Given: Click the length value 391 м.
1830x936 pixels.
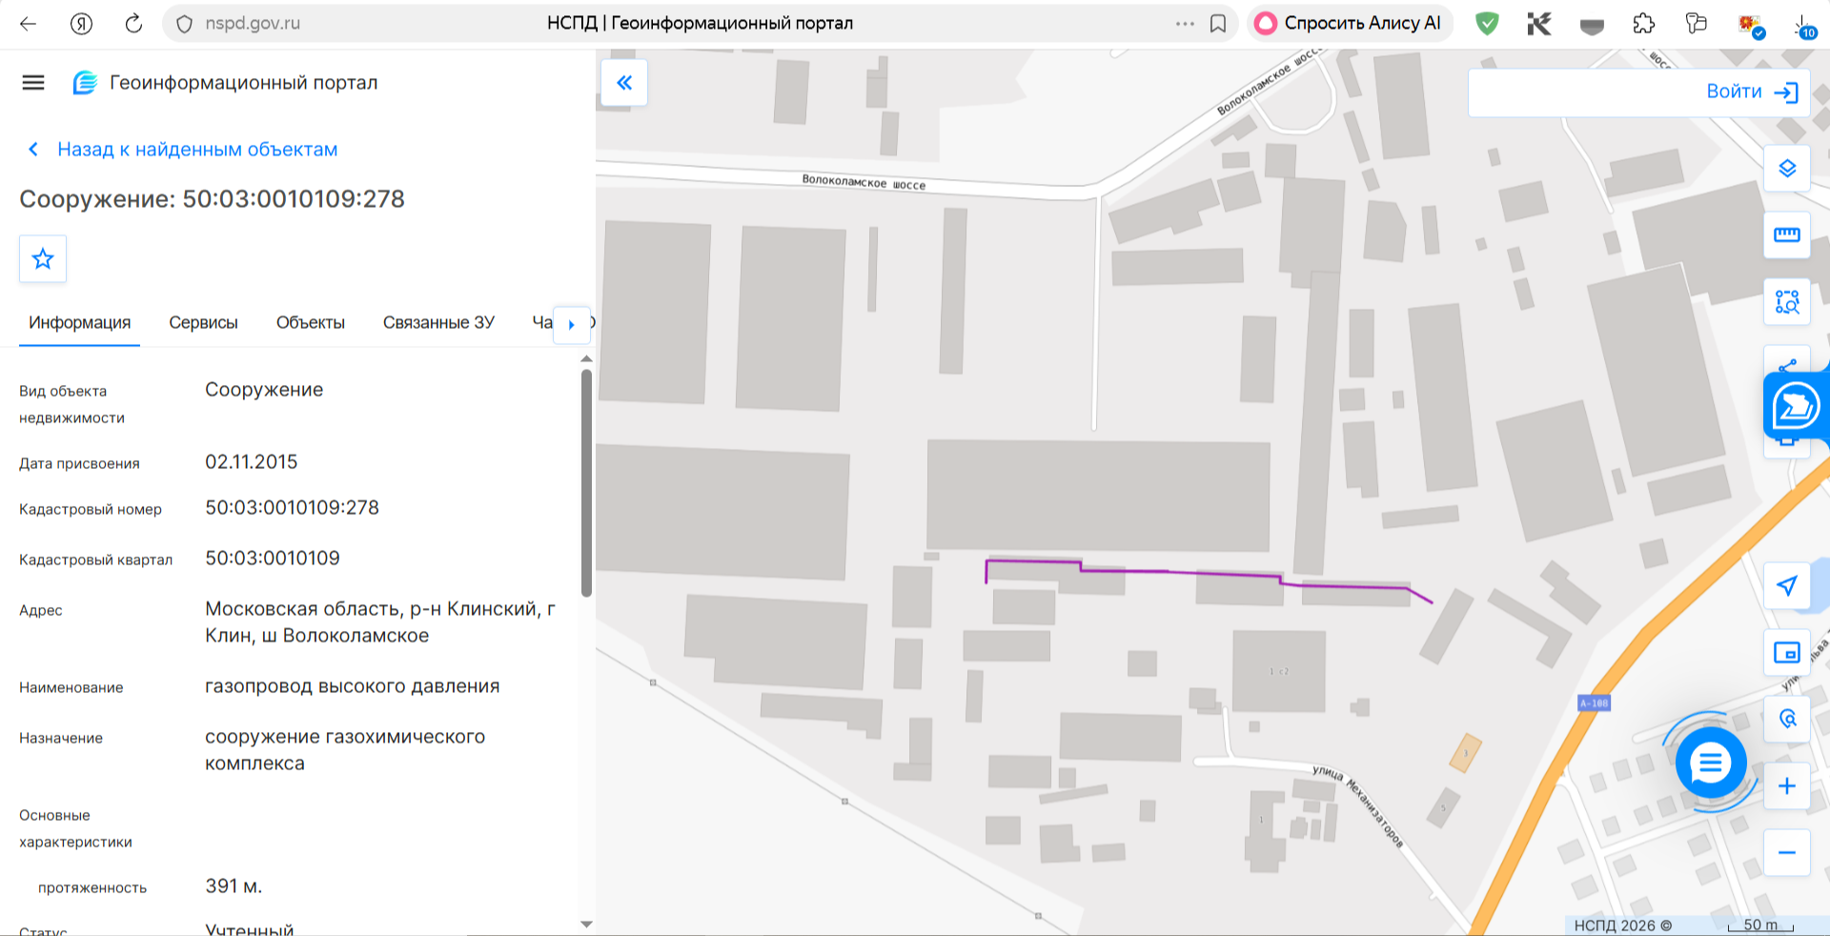Looking at the screenshot, I should [234, 886].
